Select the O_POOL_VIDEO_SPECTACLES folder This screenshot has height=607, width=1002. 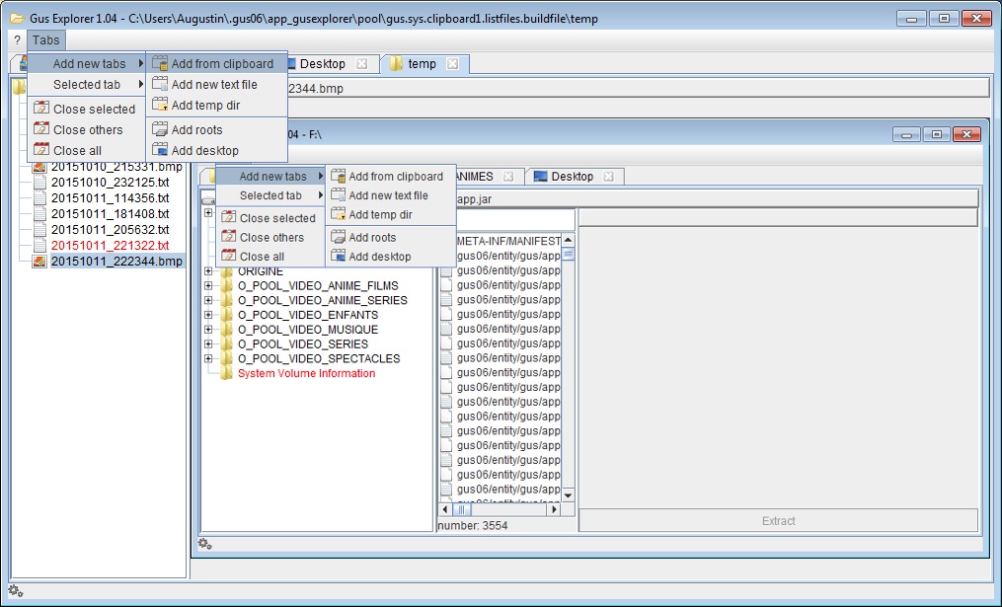[319, 359]
